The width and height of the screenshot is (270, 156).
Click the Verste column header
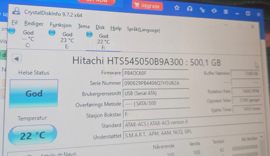(194, 144)
